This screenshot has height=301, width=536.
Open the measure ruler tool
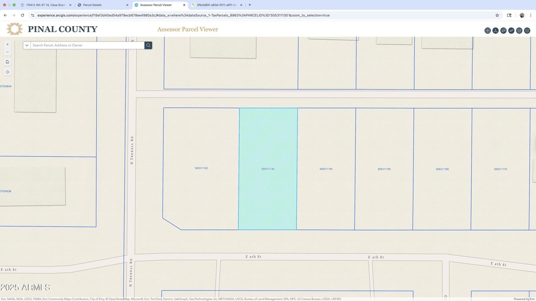point(511,30)
